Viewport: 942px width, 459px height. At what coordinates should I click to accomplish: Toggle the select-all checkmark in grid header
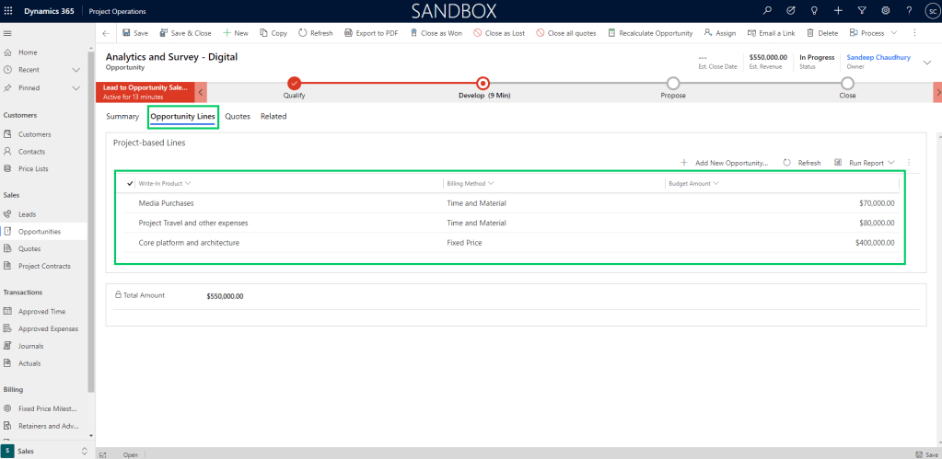coord(130,183)
